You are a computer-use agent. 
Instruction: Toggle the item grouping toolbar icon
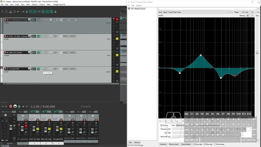(35, 12)
